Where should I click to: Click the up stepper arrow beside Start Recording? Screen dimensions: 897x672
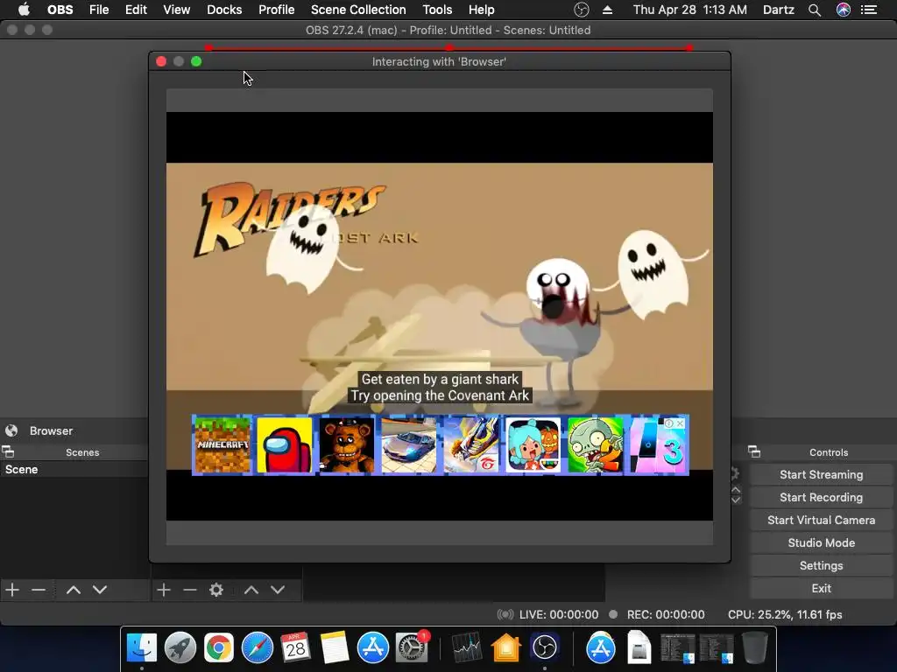pyautogui.click(x=736, y=490)
